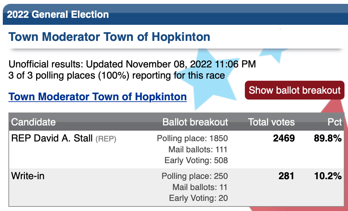348x211 pixels.
Task: Click the 2469 total votes value
Action: click(284, 138)
